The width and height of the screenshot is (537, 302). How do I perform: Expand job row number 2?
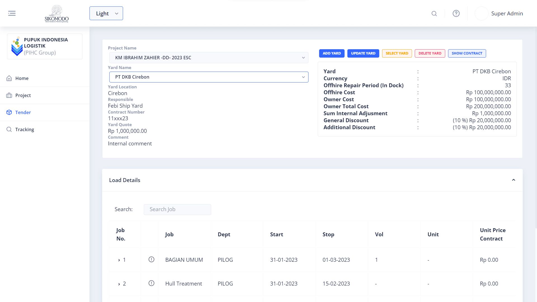(119, 284)
